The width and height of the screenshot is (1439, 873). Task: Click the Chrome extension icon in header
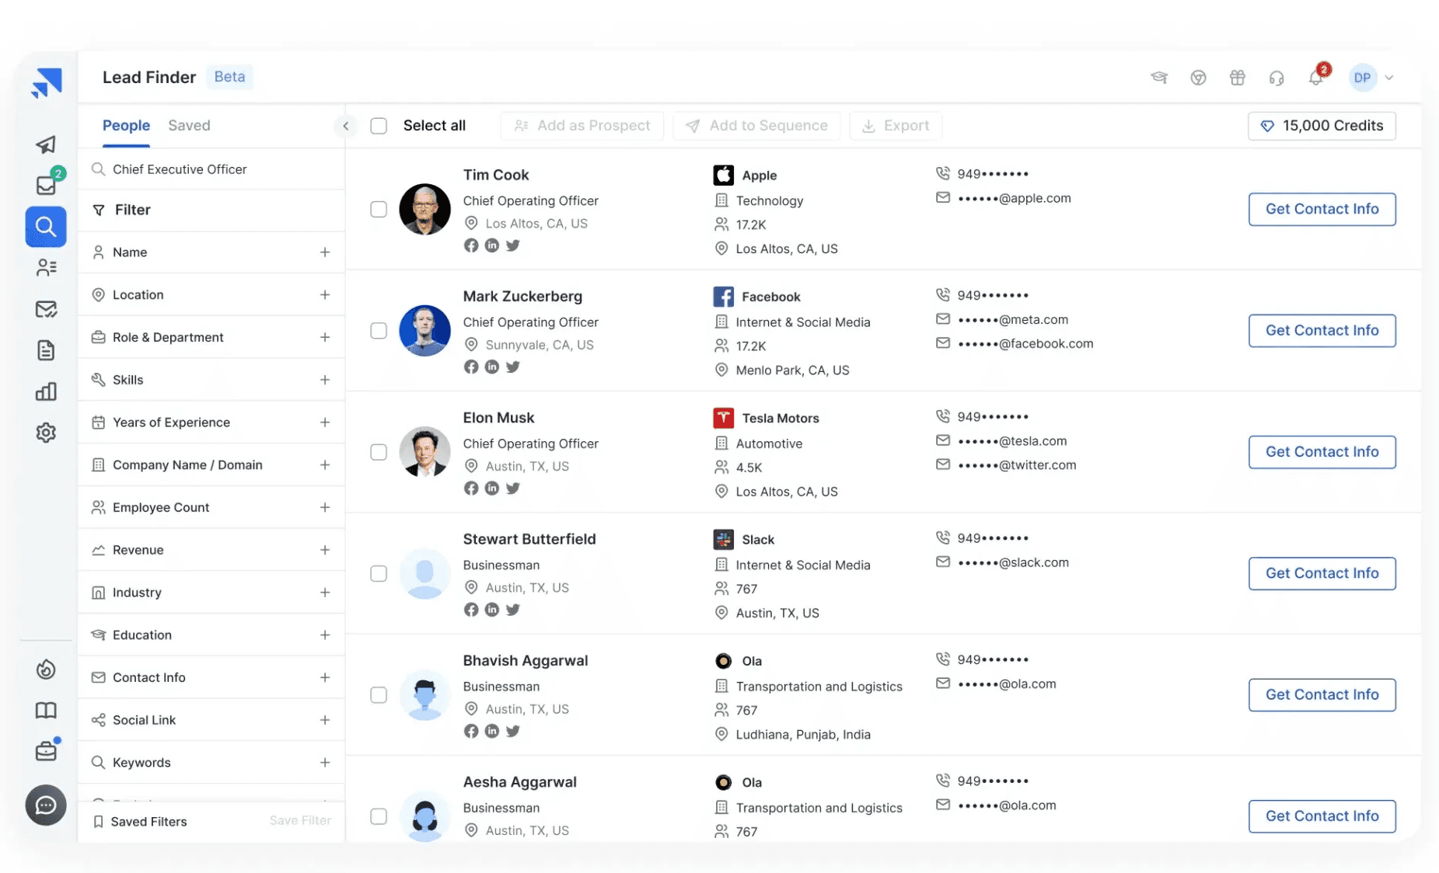[x=1198, y=78]
